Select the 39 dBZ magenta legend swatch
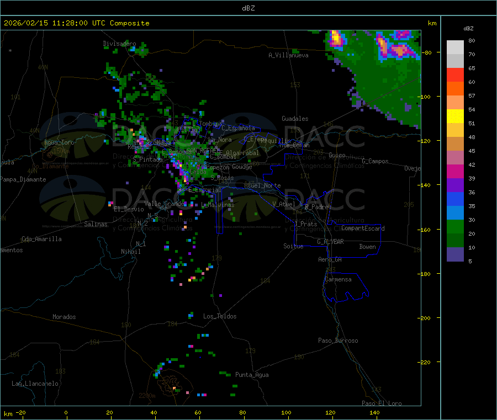The image size is (497, 420). (455, 171)
